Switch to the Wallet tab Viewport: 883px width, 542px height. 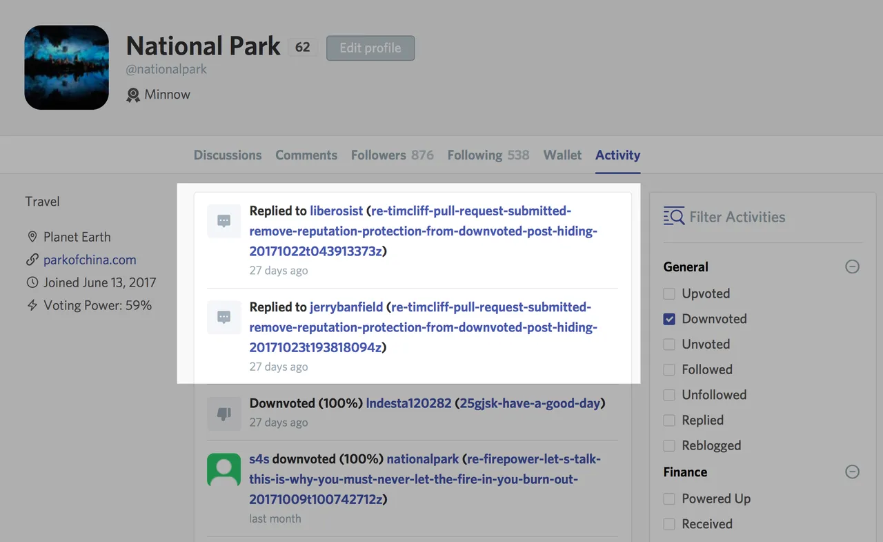coord(562,155)
